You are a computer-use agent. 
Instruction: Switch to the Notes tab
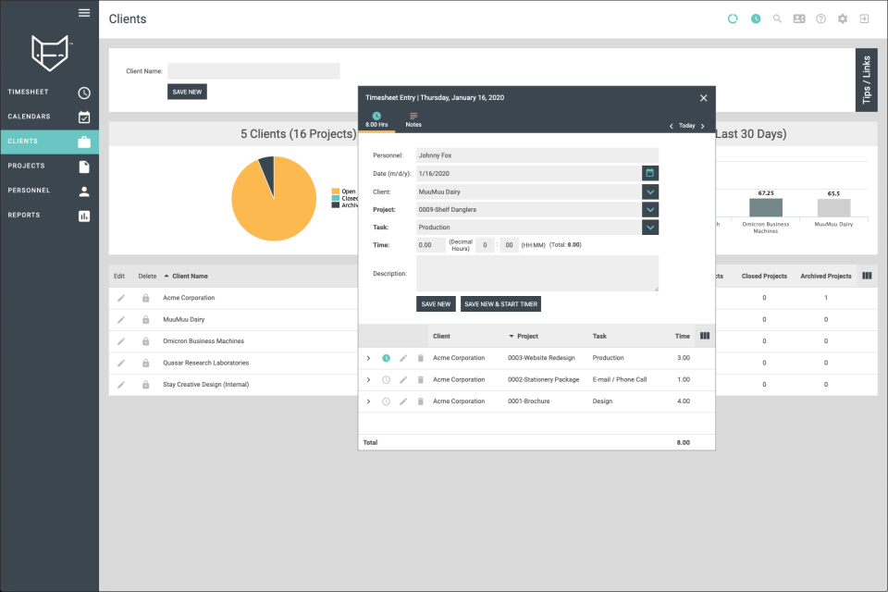(x=413, y=120)
